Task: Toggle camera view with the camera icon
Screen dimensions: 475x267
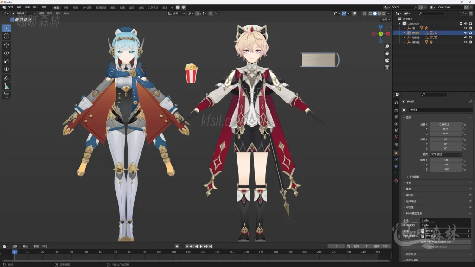Action: click(387, 60)
